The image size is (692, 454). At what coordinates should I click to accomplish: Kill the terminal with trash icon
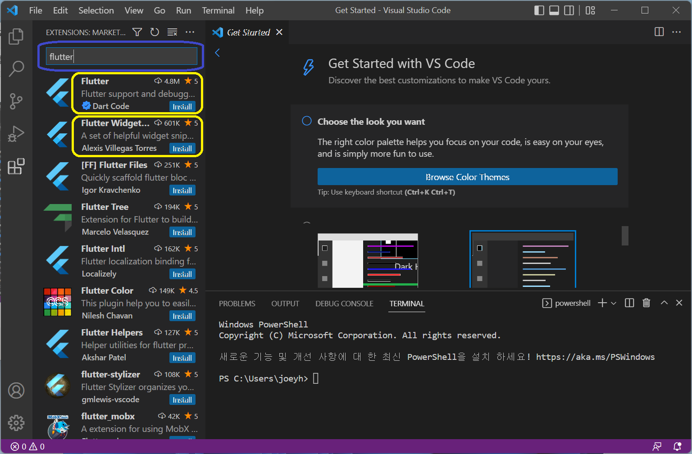click(x=646, y=303)
